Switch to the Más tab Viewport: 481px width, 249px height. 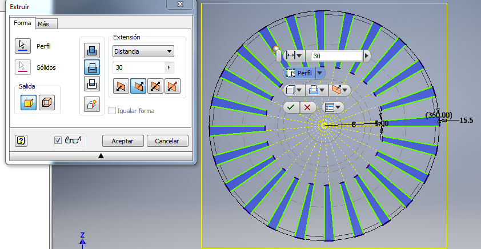(x=46, y=24)
